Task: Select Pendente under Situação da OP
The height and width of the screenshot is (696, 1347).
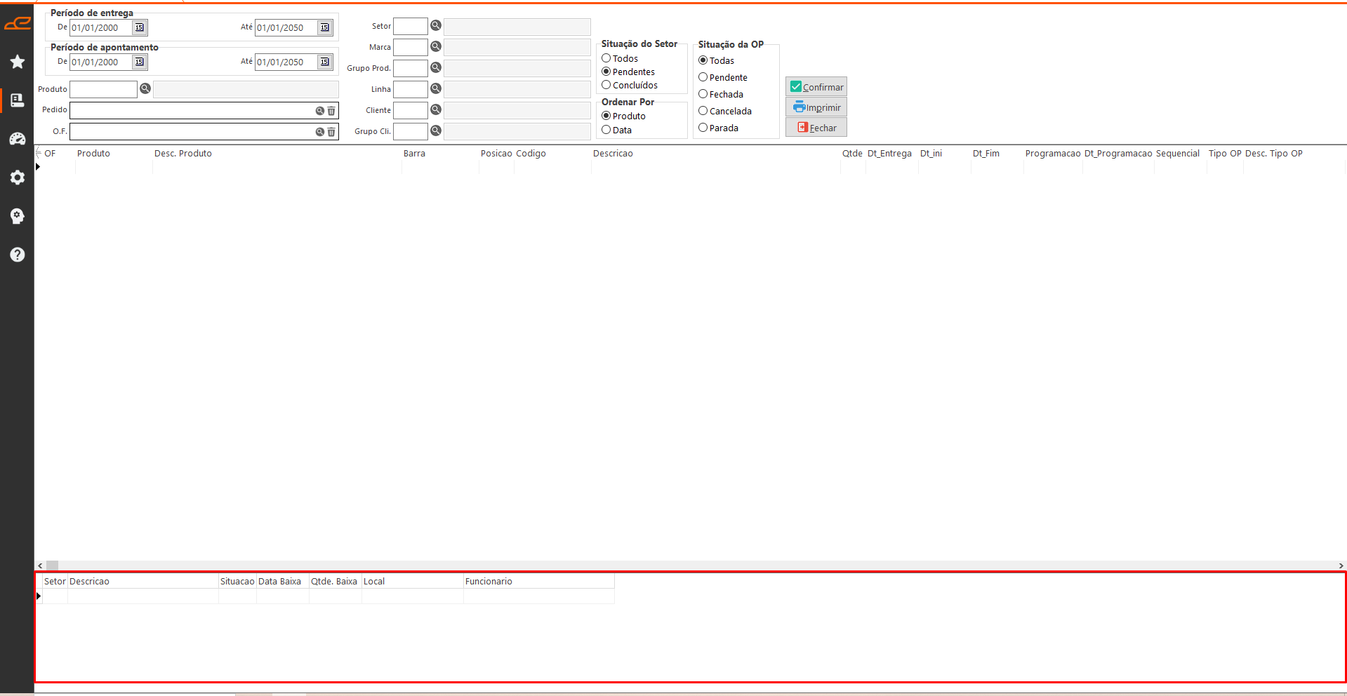Action: pos(703,77)
